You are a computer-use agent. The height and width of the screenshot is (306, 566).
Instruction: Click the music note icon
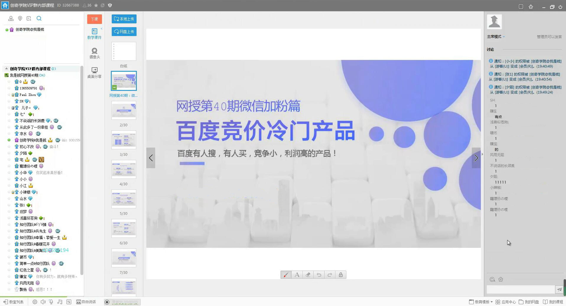coord(60,302)
